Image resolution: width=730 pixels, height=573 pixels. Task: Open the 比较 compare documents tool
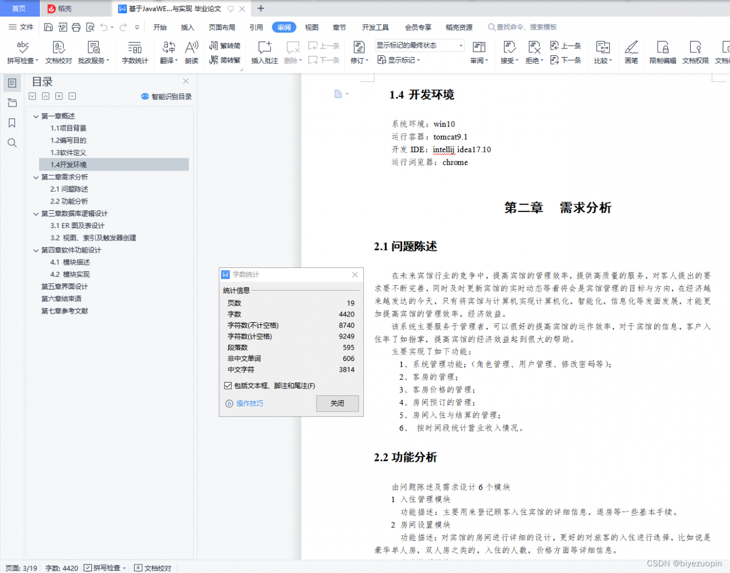pos(603,51)
